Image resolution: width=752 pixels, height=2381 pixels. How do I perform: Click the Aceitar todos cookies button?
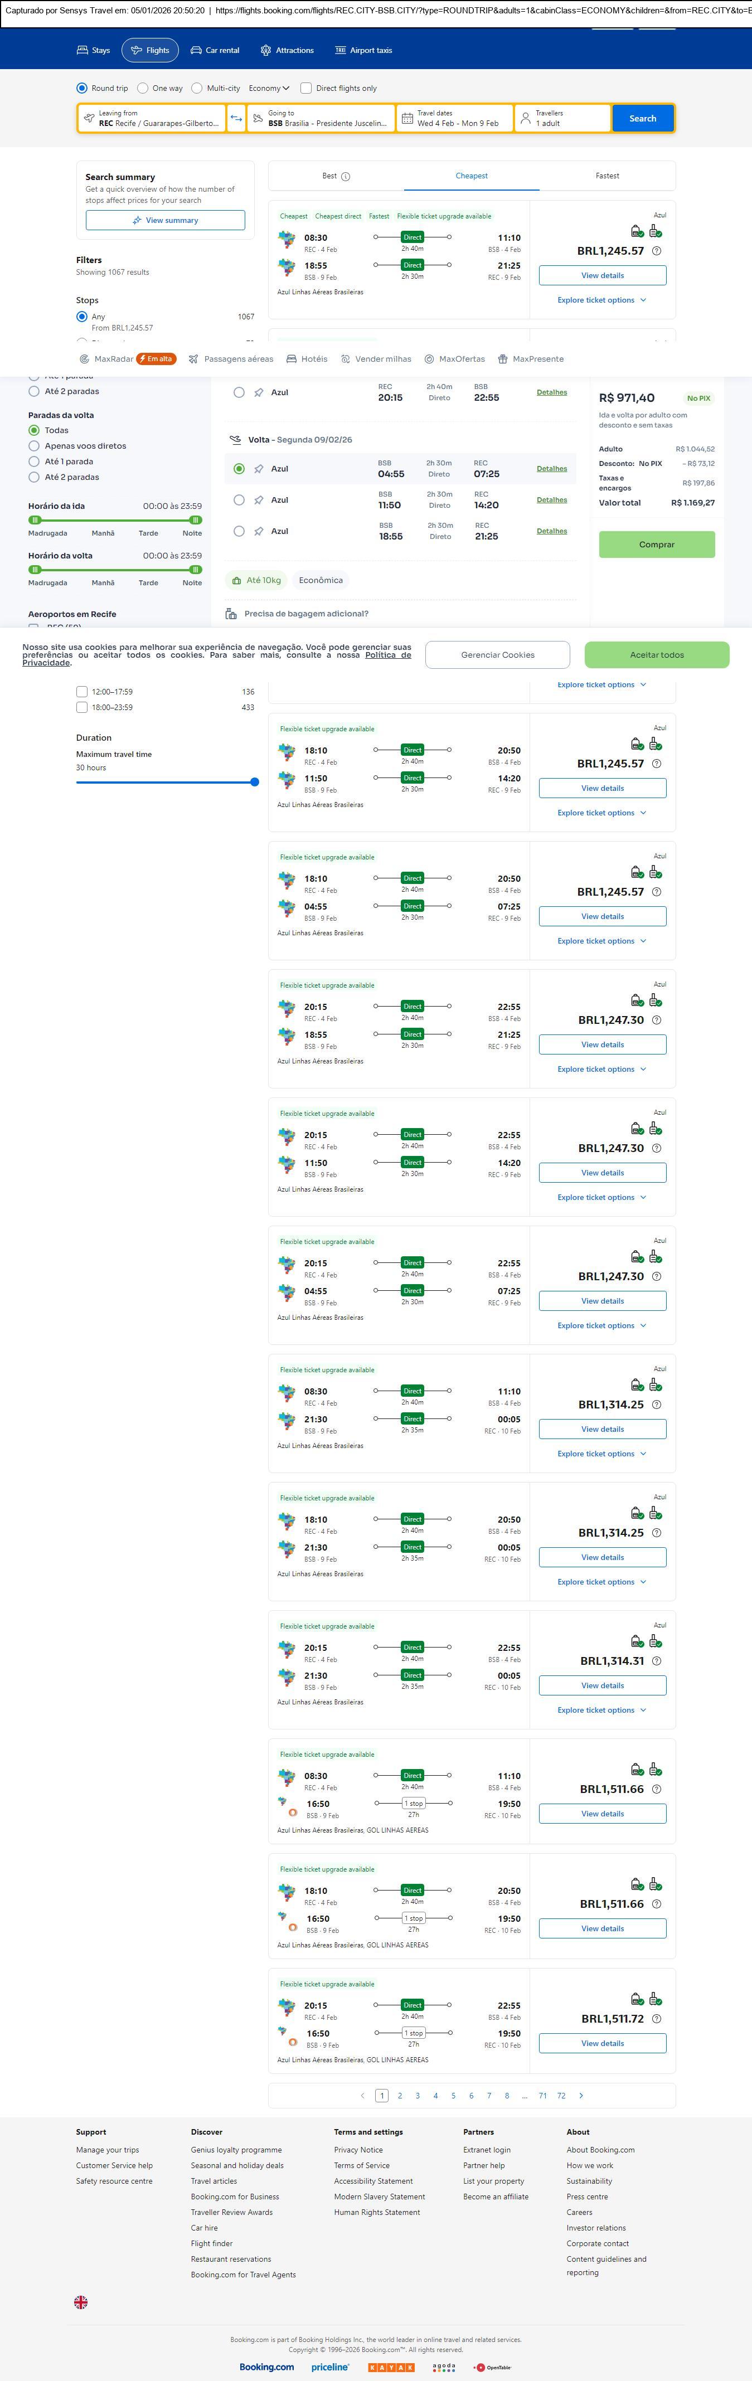(657, 655)
